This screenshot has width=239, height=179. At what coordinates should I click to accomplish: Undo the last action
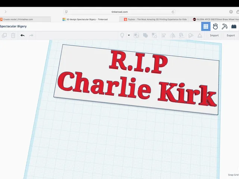22,35
